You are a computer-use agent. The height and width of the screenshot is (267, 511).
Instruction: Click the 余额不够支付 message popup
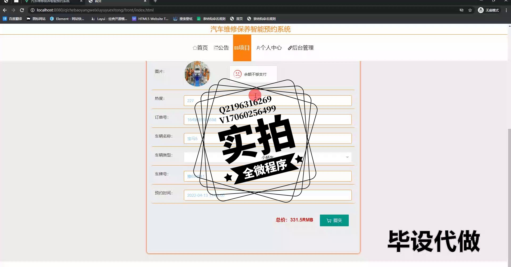click(253, 74)
